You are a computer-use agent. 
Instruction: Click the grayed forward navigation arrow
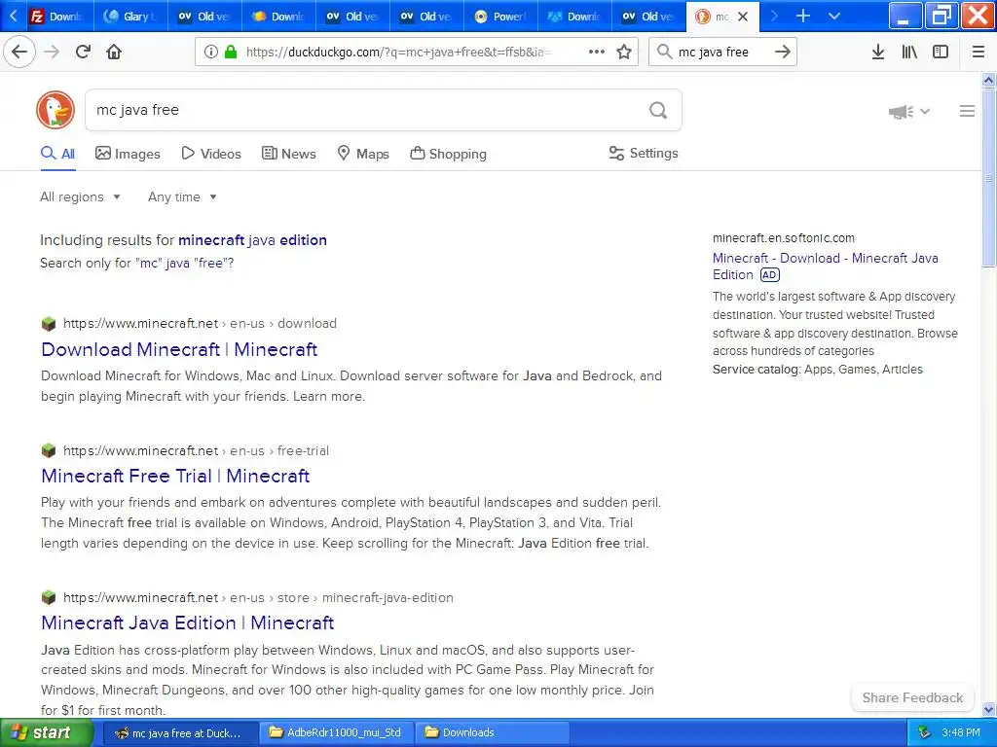pyautogui.click(x=52, y=52)
